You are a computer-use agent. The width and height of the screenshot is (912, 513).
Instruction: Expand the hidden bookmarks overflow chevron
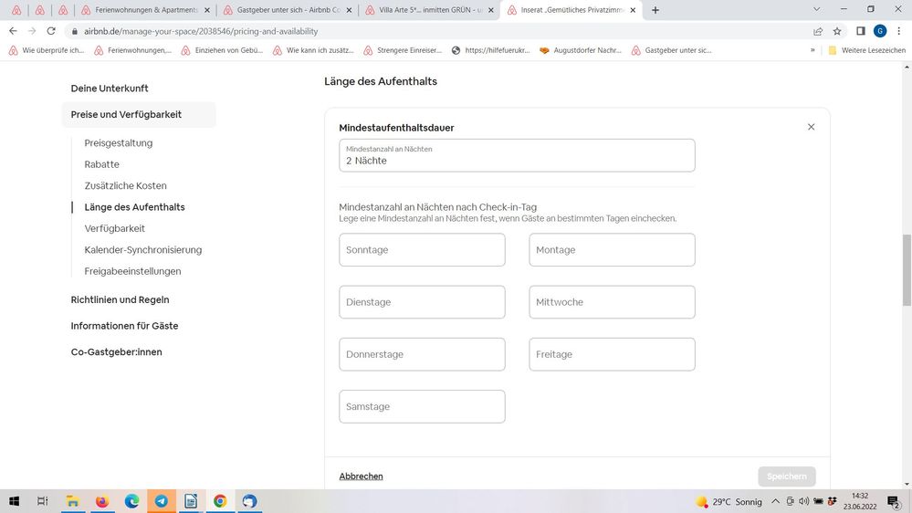[812, 50]
